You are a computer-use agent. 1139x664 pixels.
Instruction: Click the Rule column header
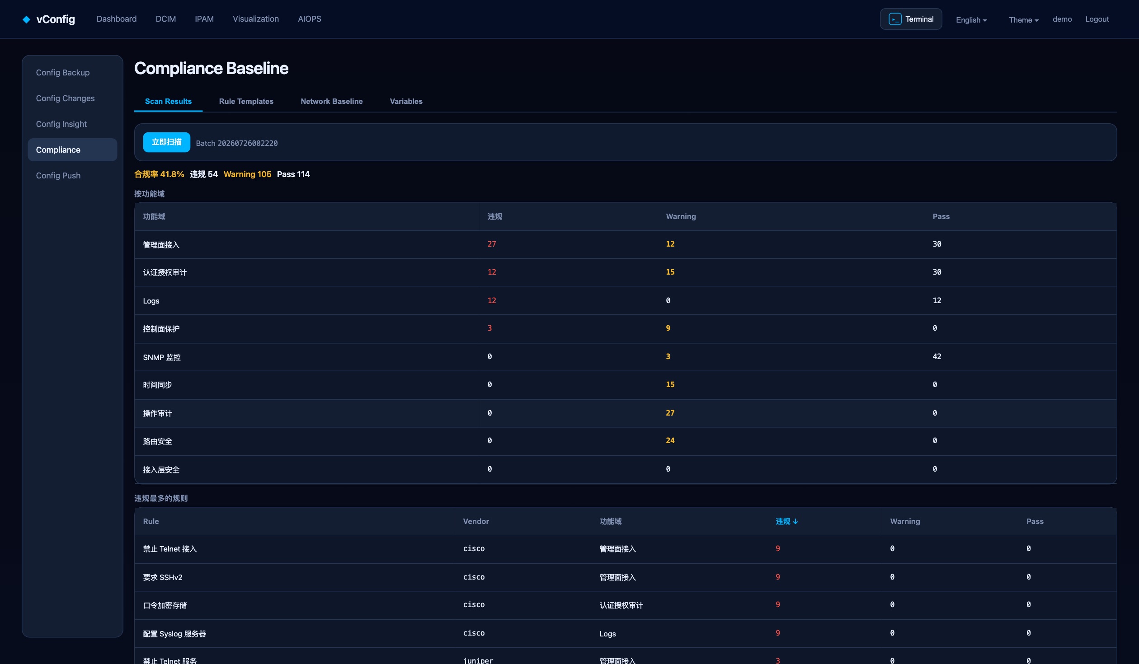(151, 521)
